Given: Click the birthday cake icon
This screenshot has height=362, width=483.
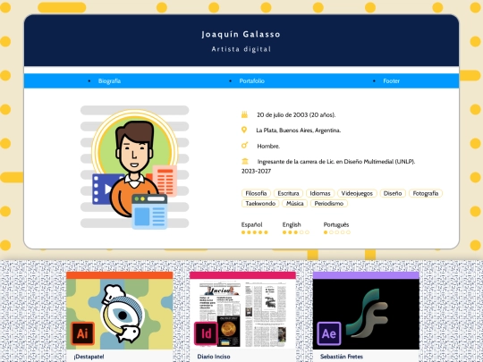Looking at the screenshot, I should (x=244, y=114).
